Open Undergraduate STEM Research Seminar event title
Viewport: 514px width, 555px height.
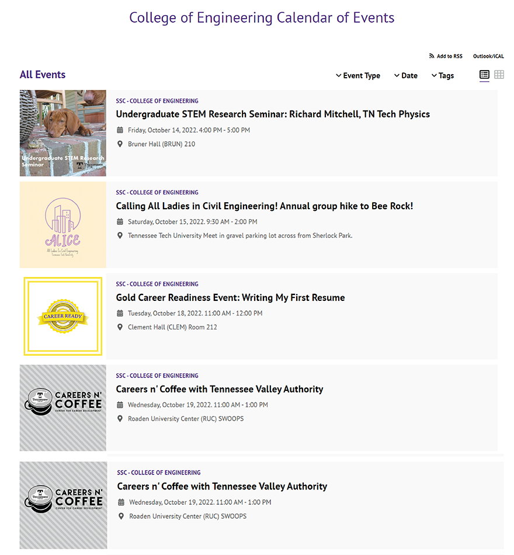(273, 115)
